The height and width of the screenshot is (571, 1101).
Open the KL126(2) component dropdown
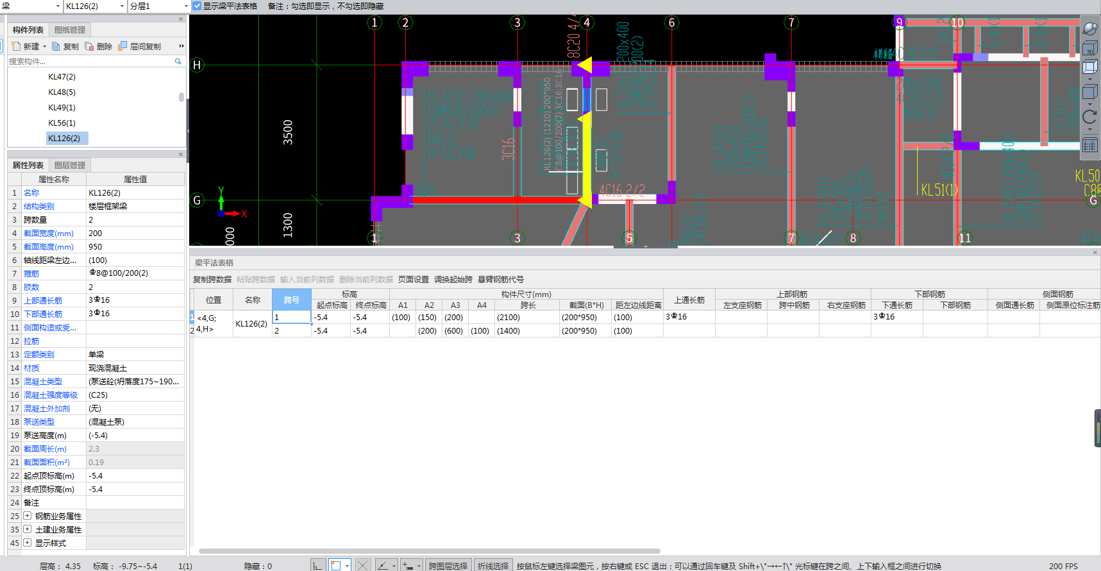[122, 6]
